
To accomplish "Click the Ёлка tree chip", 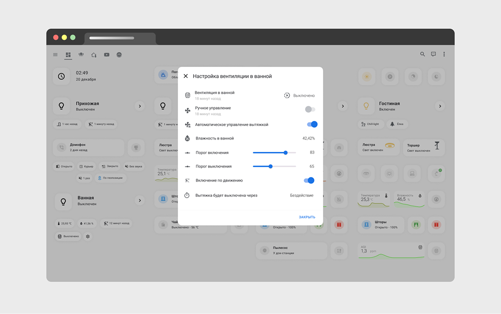I will click(397, 124).
